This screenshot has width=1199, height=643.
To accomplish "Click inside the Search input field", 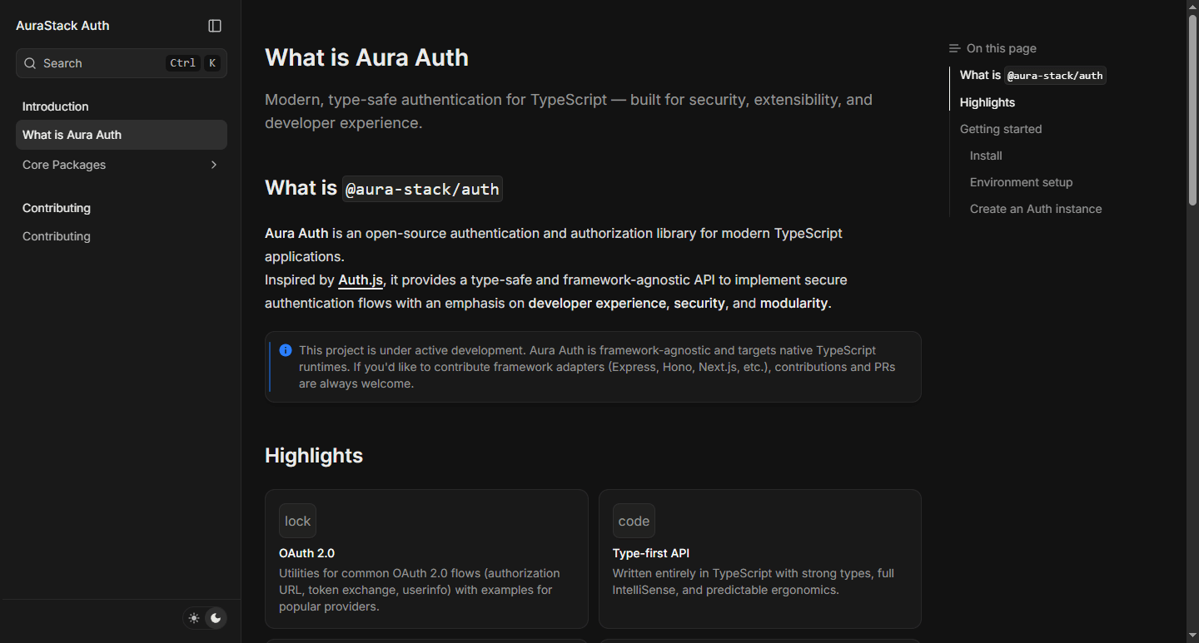I will point(100,63).
